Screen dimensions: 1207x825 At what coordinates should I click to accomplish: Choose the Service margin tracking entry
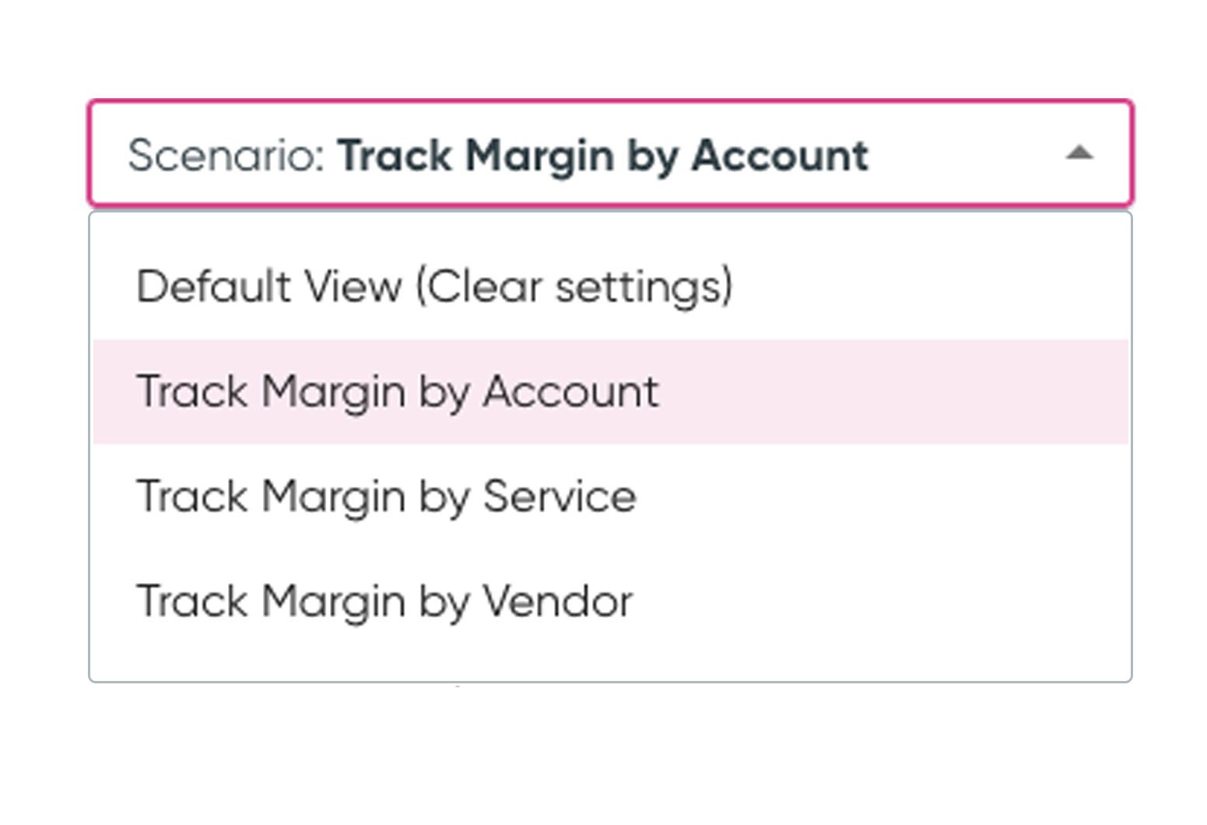tap(386, 497)
